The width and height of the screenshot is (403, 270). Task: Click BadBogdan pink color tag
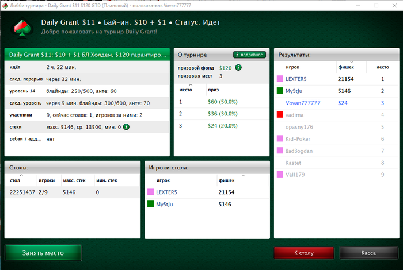pyautogui.click(x=280, y=151)
